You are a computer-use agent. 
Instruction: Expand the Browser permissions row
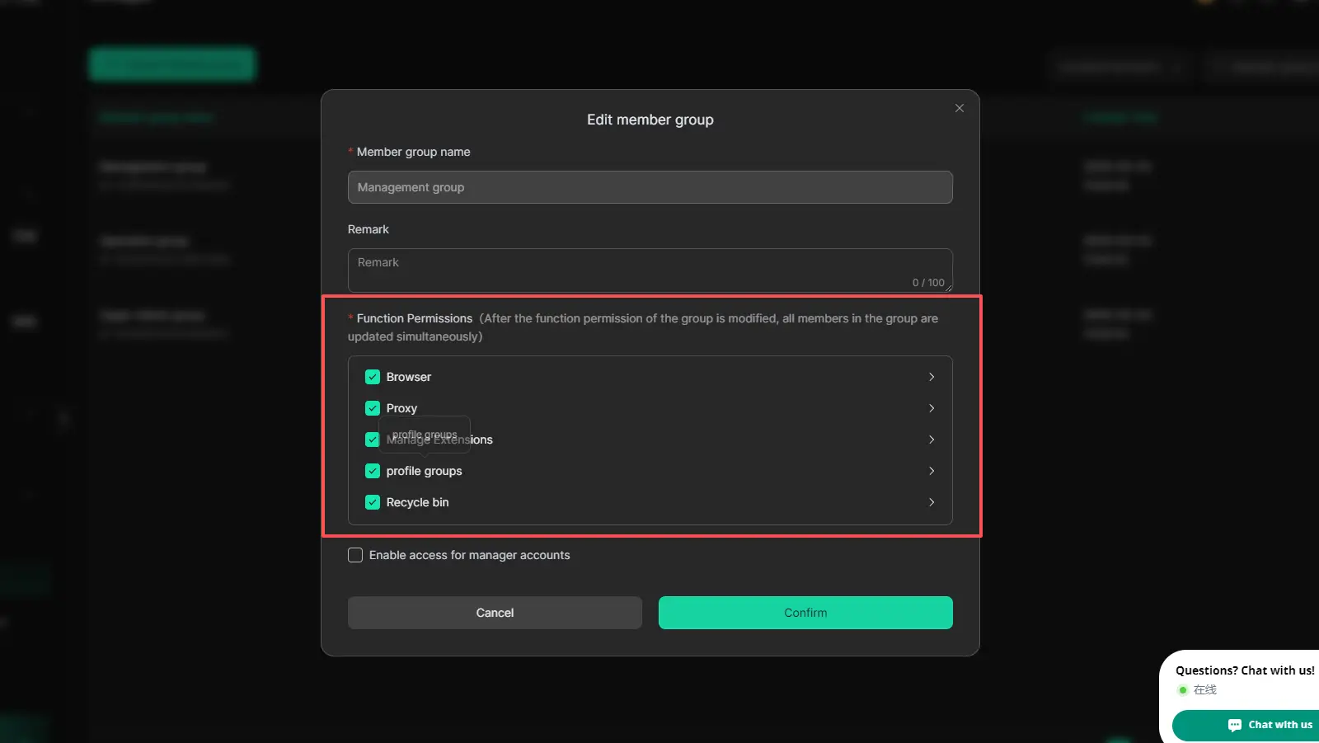932,377
